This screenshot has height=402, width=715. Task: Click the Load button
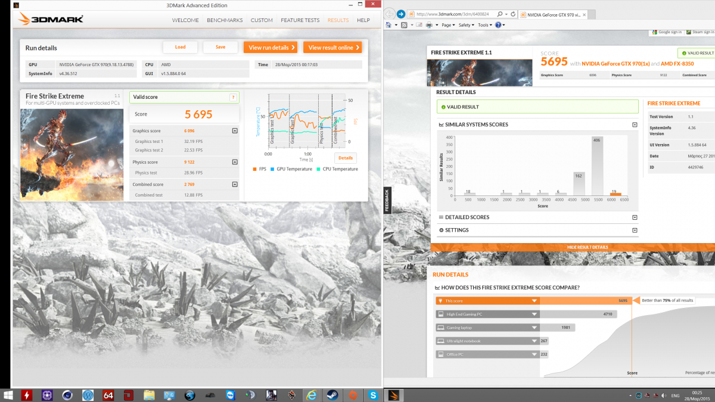[180, 47]
